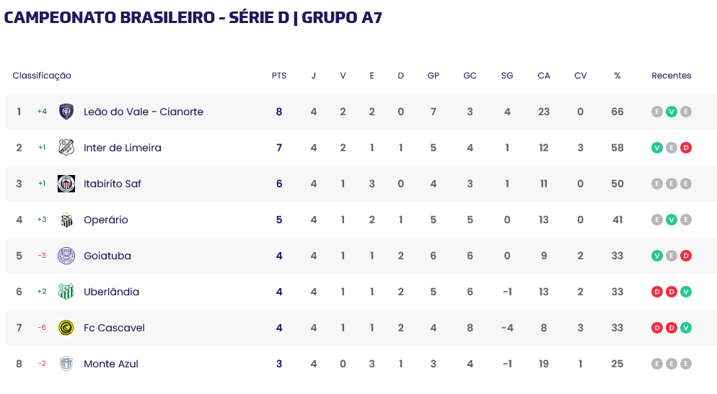Screen dimensions: 717x394
Task: Click the Monte Azul team crest
Action: [66, 364]
